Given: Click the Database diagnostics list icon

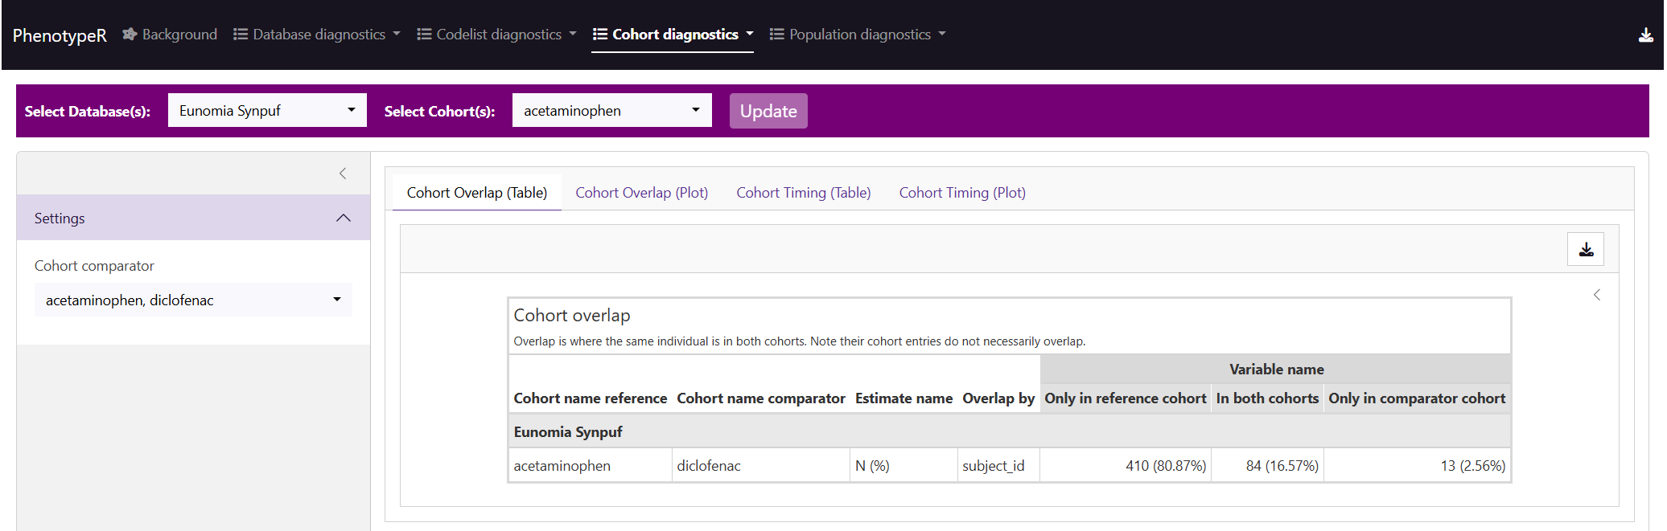Looking at the screenshot, I should pyautogui.click(x=240, y=35).
